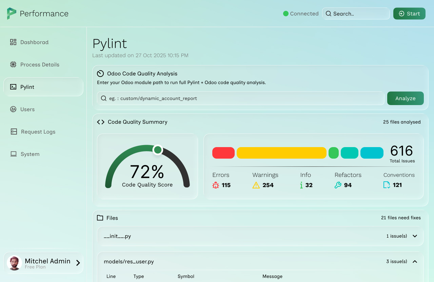Select the System sidebar item

pos(30,154)
